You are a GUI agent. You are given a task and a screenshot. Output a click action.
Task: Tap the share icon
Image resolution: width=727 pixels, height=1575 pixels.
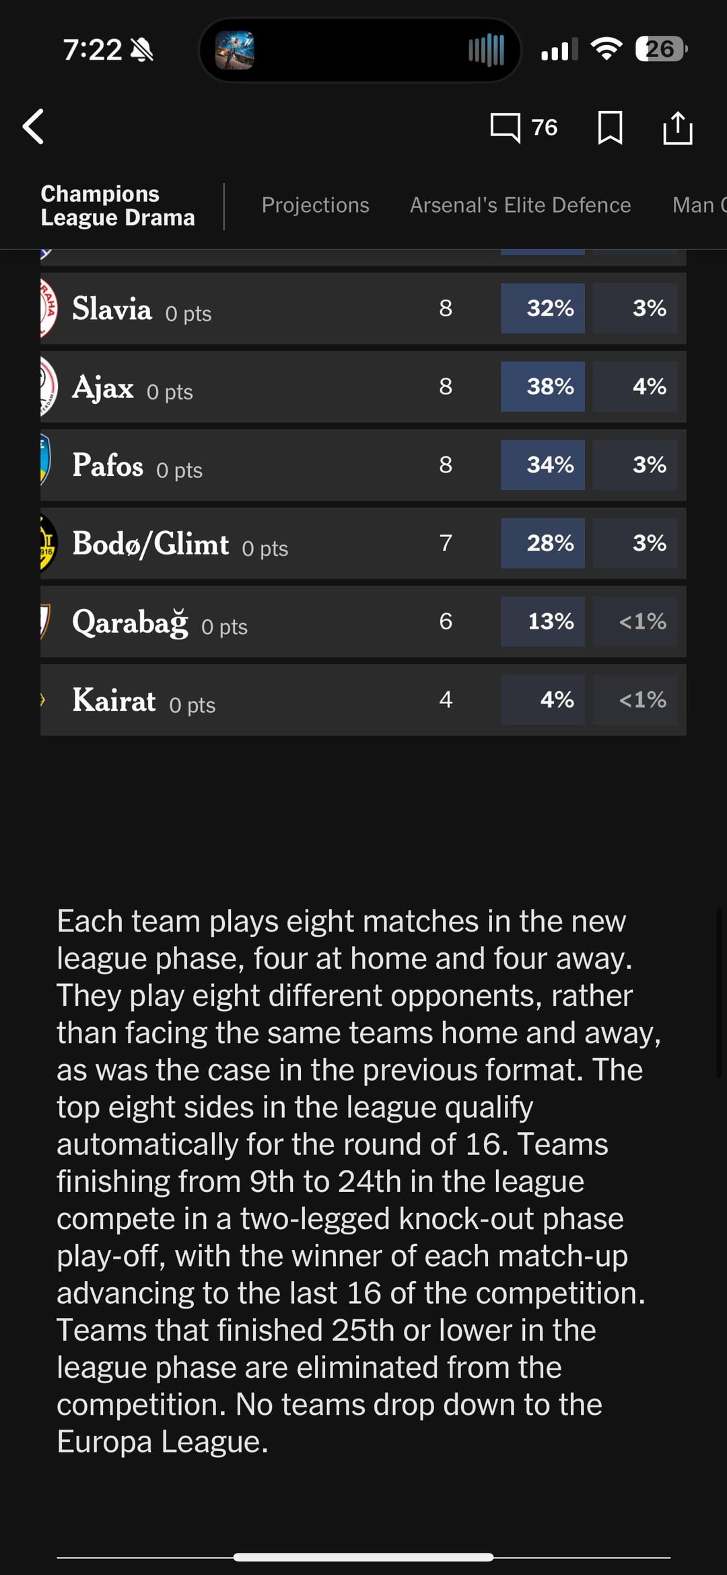point(677,127)
